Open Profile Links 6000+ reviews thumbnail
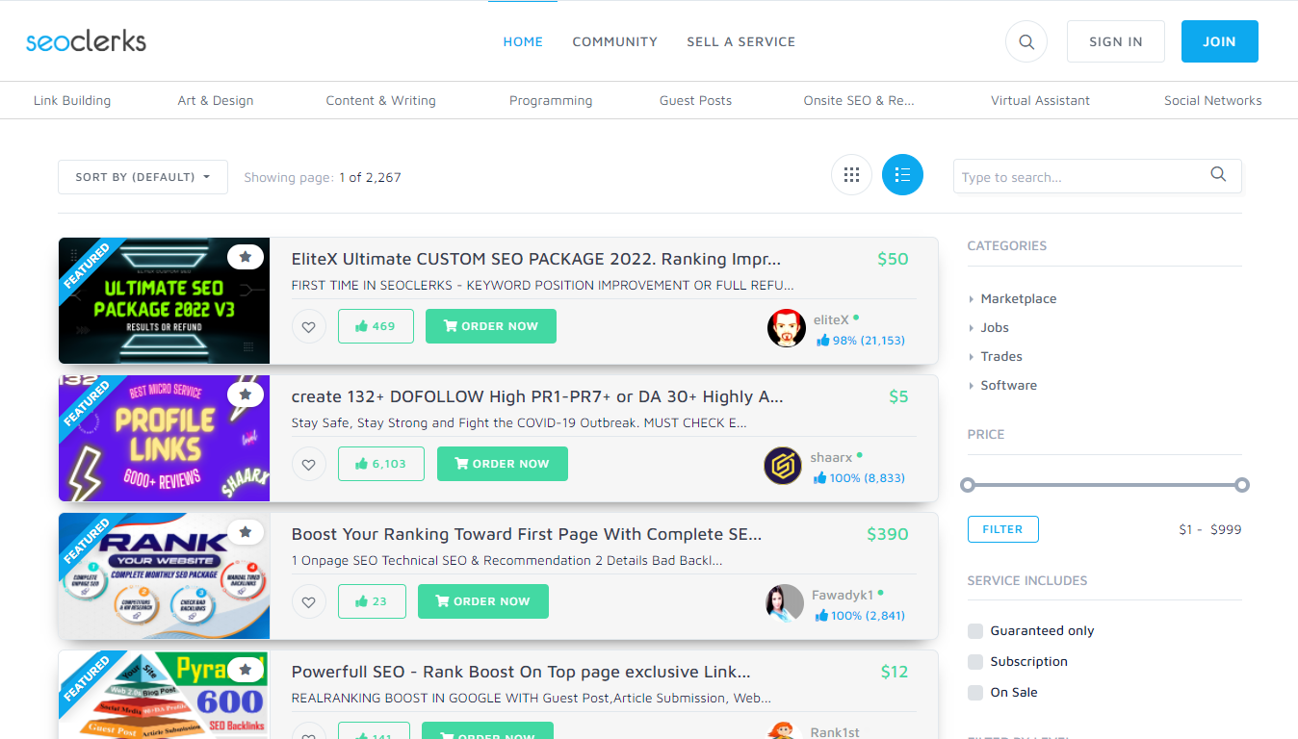Screen dimensions: 1298x739 164,438
